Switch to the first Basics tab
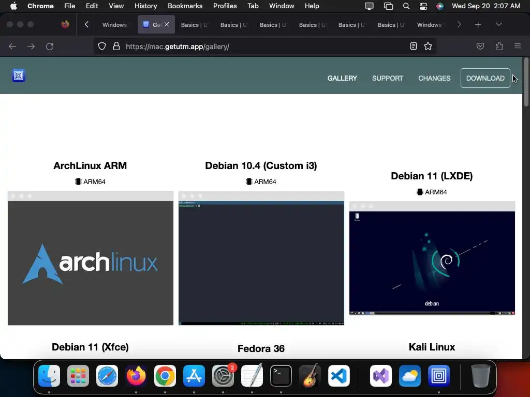 pos(195,25)
